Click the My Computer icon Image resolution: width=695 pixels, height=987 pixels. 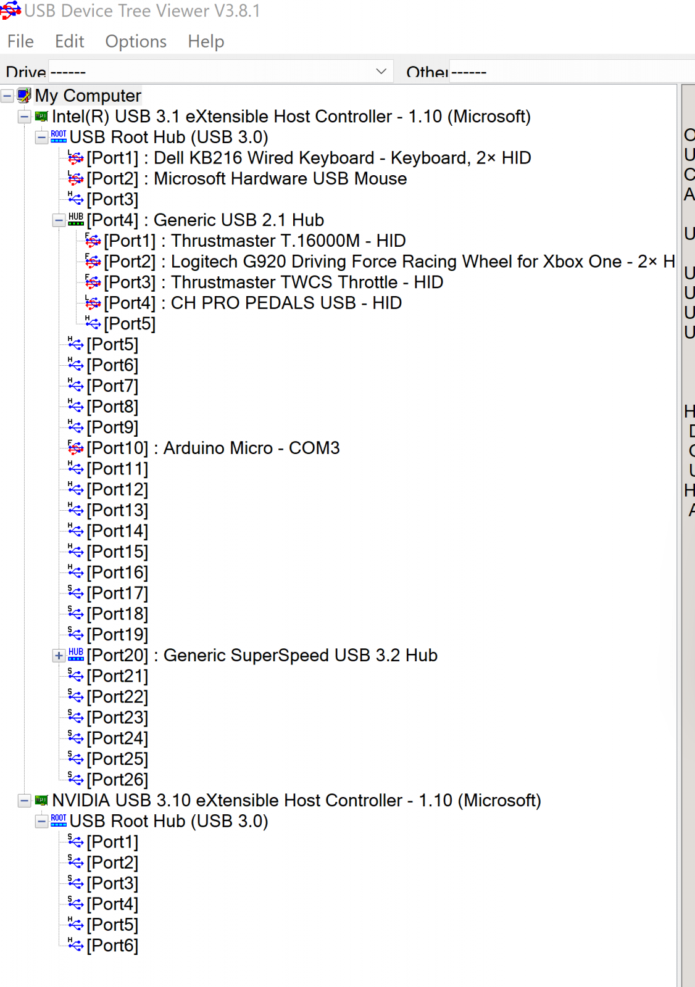(24, 96)
